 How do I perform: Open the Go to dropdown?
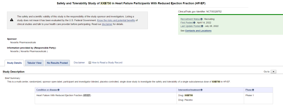[273, 72]
